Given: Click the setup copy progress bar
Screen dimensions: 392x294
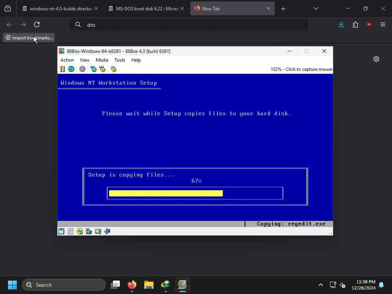Looking at the screenshot, I should pyautogui.click(x=195, y=193).
